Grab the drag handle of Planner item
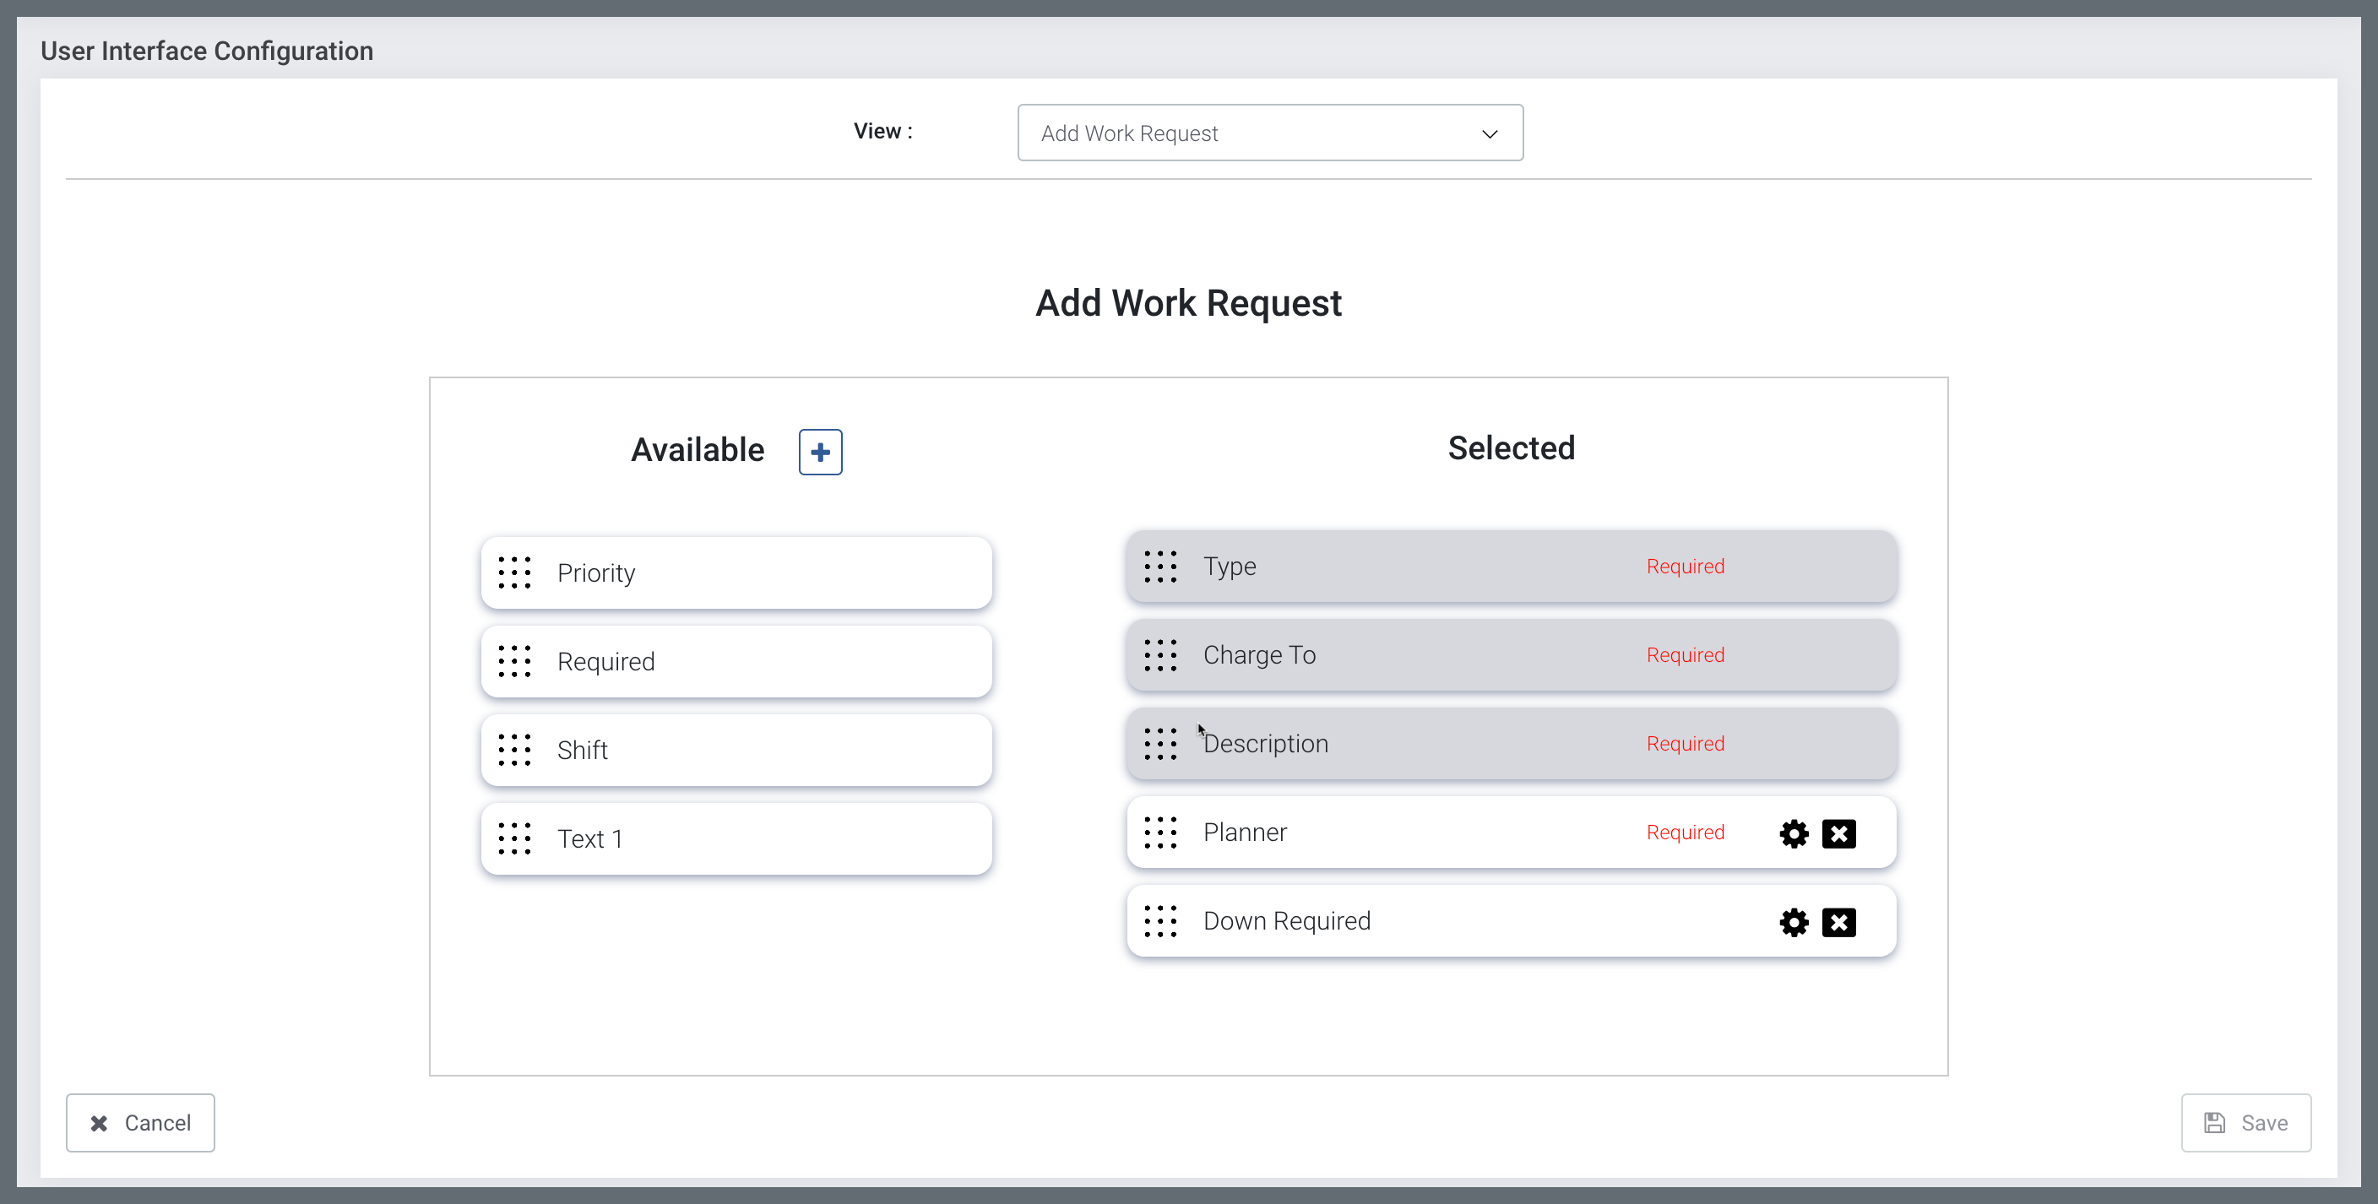 click(1159, 832)
